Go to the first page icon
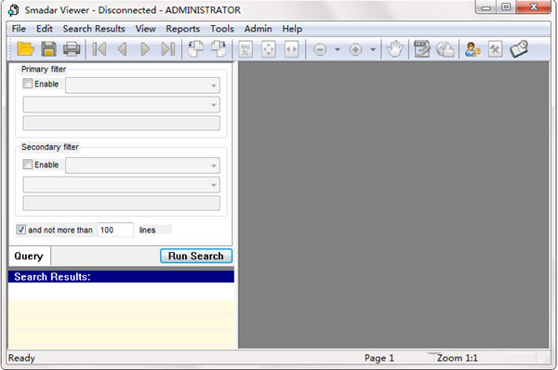Image resolution: width=558 pixels, height=370 pixels. click(100, 49)
